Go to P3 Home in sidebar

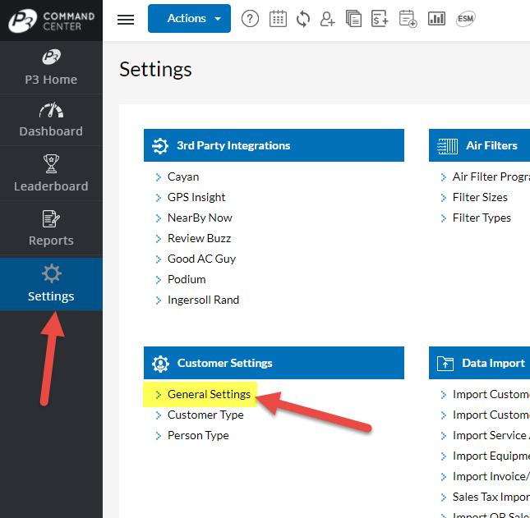pos(51,67)
